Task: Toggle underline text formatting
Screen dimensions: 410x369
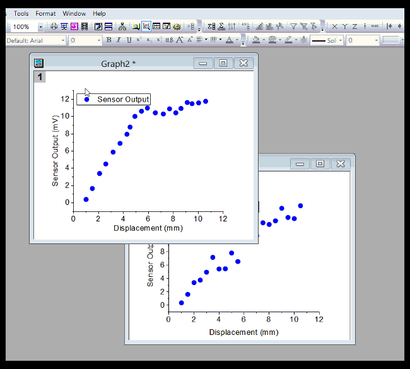Action: (x=129, y=40)
